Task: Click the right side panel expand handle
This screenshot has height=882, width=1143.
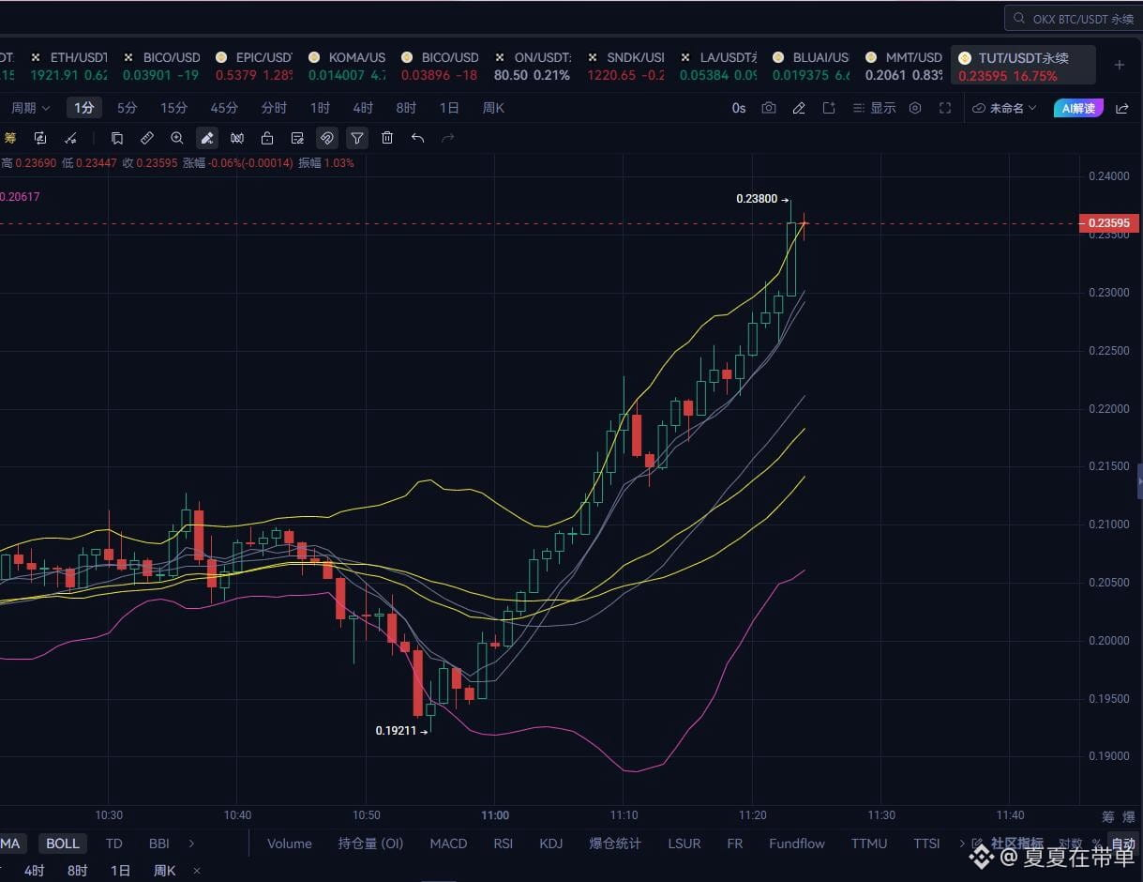Action: (x=1139, y=480)
